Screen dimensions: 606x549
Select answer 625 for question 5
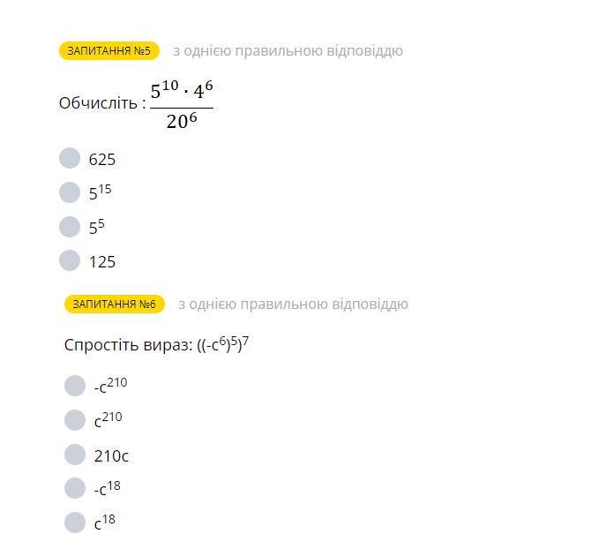tap(70, 158)
